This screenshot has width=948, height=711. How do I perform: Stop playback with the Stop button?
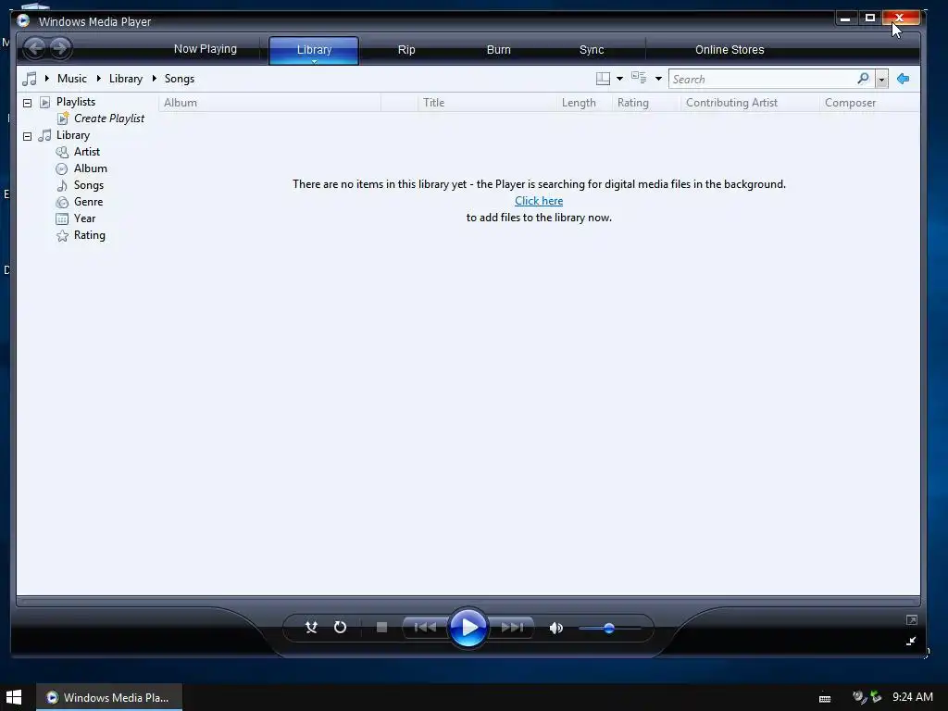(x=381, y=628)
